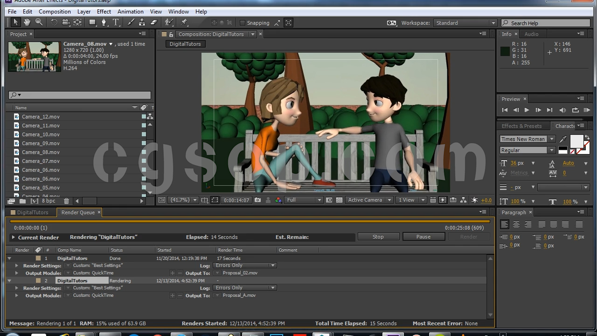Click the white fill color swatch

click(x=576, y=141)
